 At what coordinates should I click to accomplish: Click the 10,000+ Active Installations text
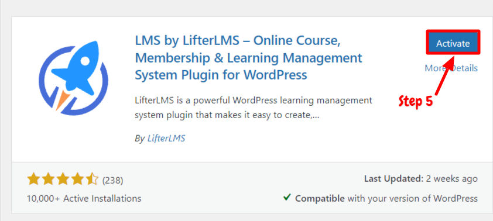click(84, 199)
